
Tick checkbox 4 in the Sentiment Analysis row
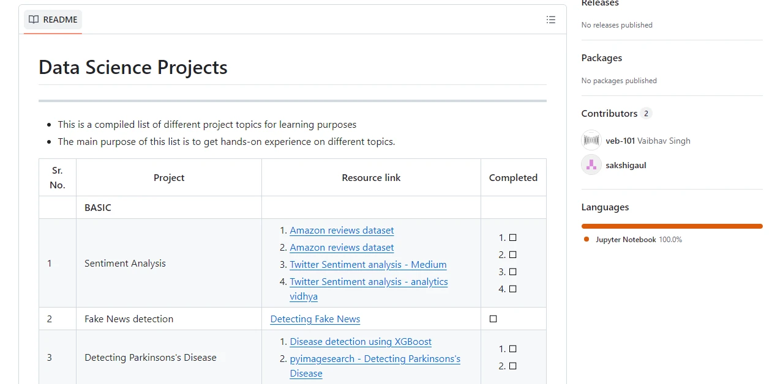coord(513,289)
